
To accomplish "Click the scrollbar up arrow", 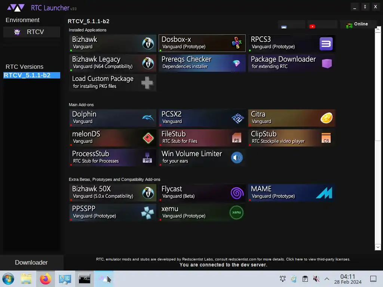I will pyautogui.click(x=378, y=30).
